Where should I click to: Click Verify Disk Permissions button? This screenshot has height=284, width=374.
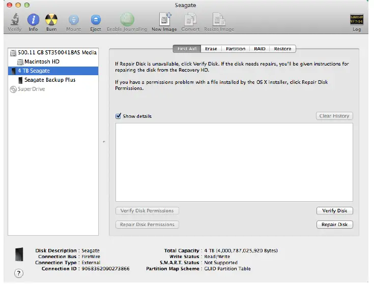click(x=147, y=211)
